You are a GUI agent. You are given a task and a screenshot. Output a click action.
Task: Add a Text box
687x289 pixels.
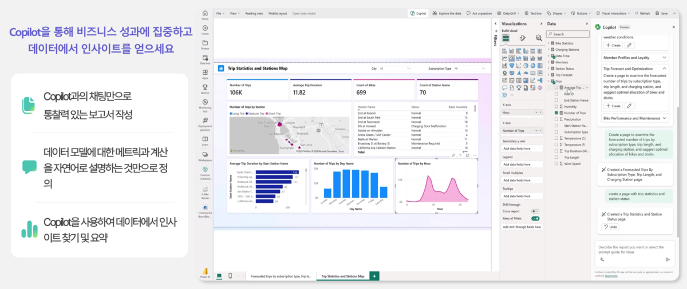[x=533, y=13]
